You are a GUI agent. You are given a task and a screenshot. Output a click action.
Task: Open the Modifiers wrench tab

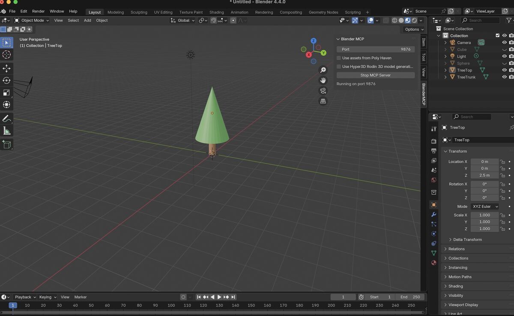[433, 215]
